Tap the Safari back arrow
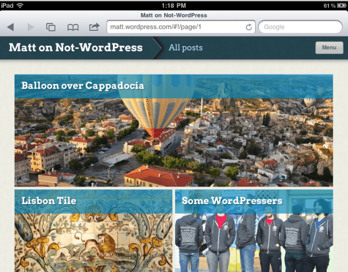 10,27
